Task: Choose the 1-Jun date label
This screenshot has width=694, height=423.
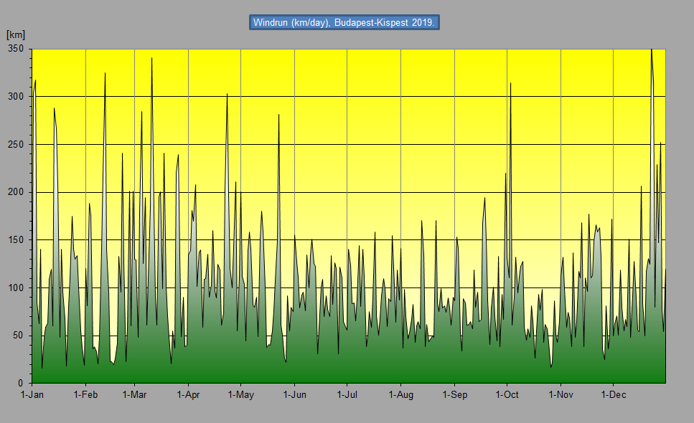Action: click(x=294, y=395)
